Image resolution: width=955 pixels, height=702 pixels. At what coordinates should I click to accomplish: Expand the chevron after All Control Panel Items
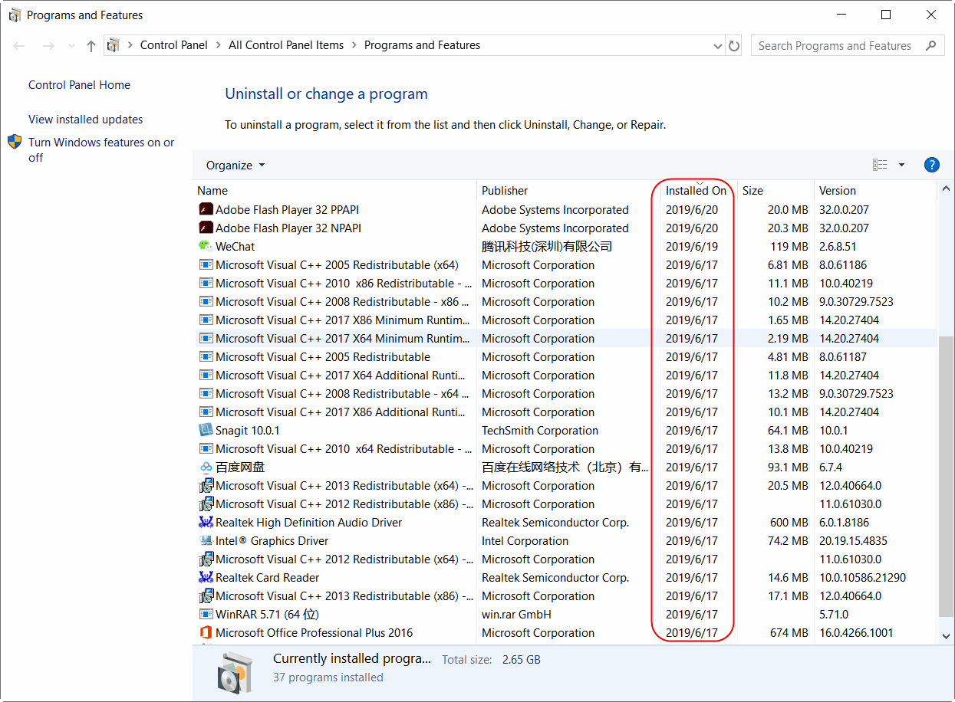coord(354,45)
